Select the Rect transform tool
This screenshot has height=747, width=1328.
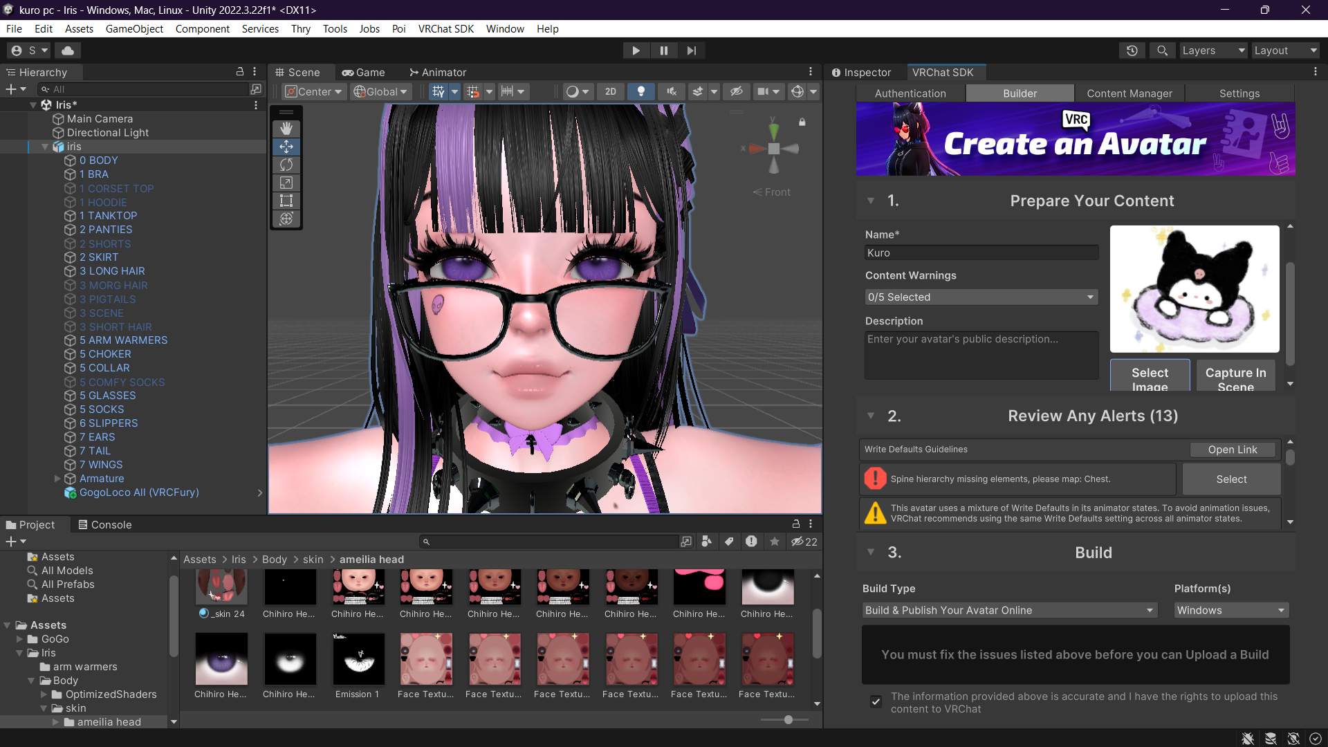[286, 201]
